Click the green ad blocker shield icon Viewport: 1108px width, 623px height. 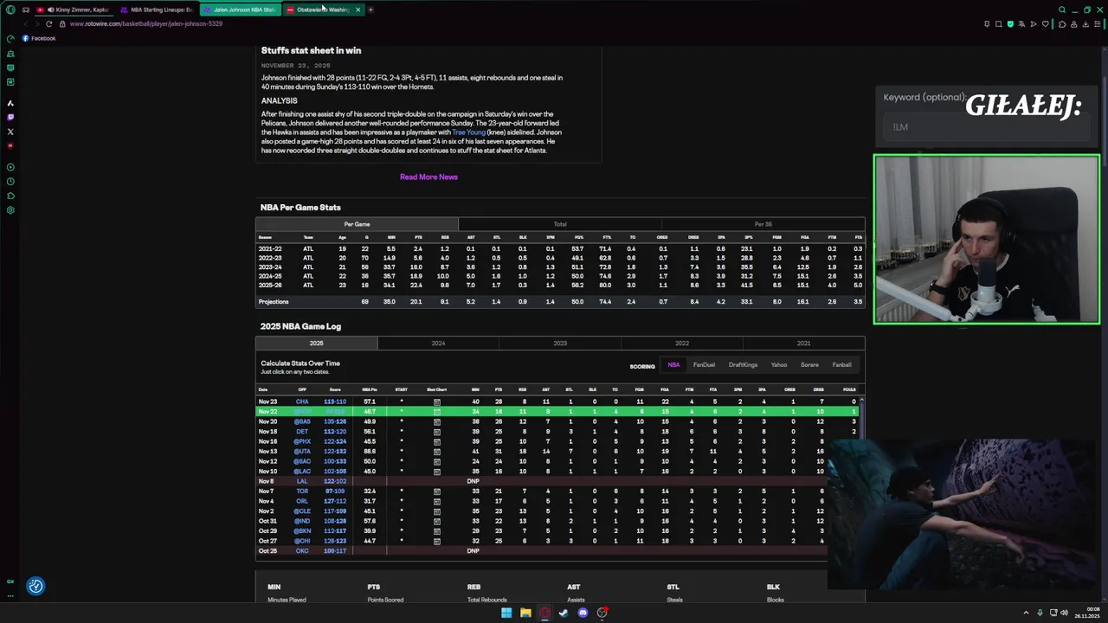tap(1009, 23)
